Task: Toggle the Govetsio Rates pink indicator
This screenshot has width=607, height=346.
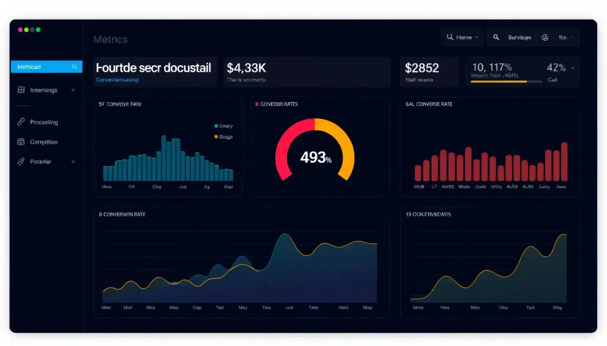Action: pos(257,104)
